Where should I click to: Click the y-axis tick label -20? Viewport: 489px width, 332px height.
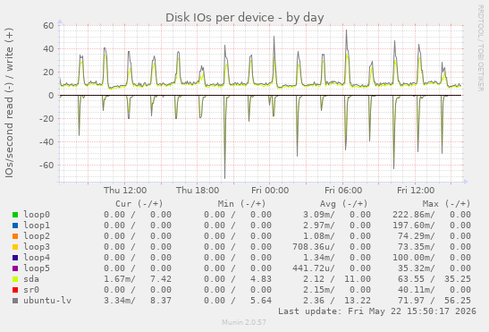[46, 119]
